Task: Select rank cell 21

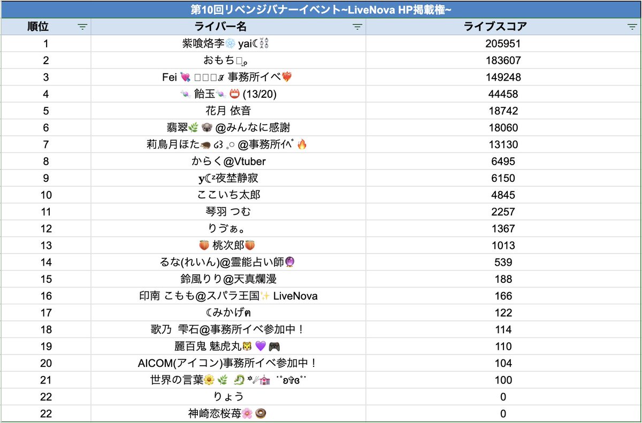Action: [x=46, y=381]
